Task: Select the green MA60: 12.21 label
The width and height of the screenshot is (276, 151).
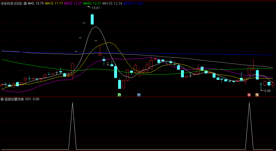Action: [92, 3]
